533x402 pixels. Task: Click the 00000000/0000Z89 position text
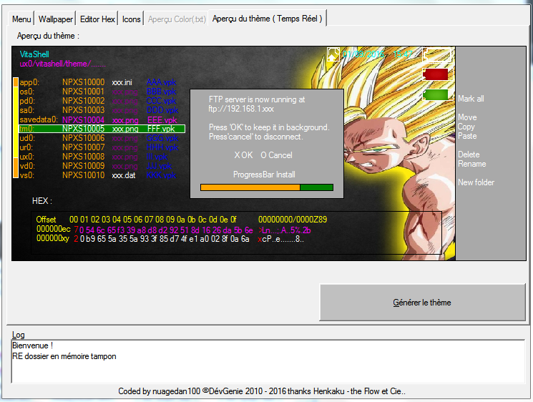coord(293,220)
